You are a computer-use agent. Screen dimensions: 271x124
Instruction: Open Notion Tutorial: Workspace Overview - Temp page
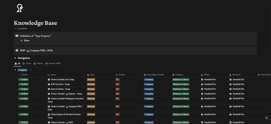point(66,100)
